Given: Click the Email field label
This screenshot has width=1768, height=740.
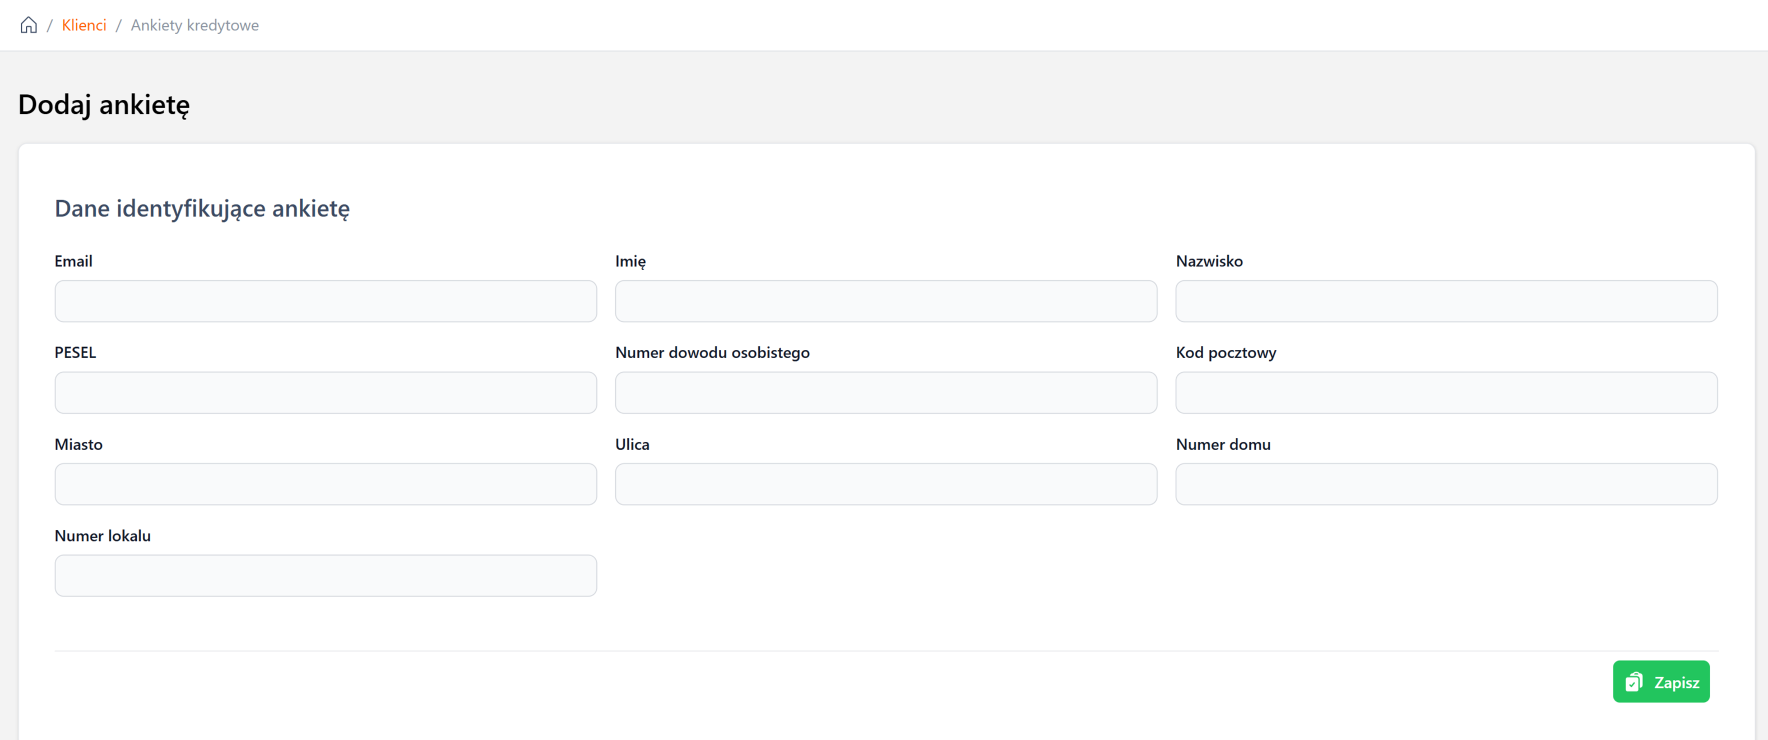Looking at the screenshot, I should pos(73,262).
